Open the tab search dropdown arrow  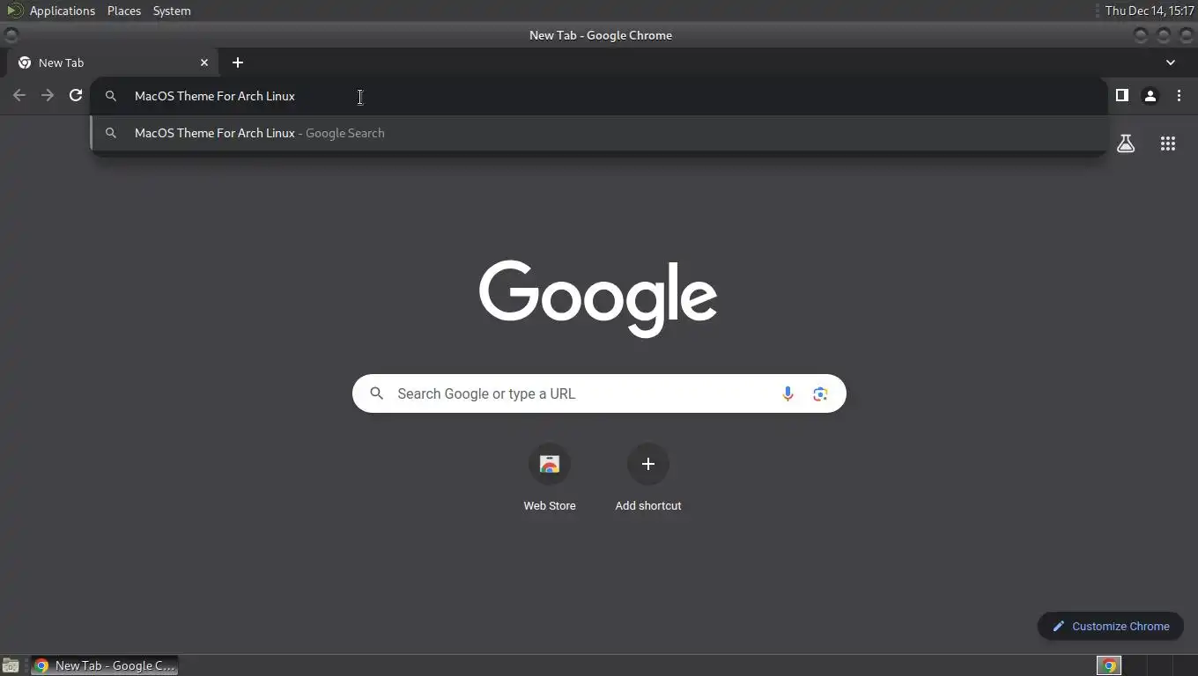pyautogui.click(x=1171, y=62)
